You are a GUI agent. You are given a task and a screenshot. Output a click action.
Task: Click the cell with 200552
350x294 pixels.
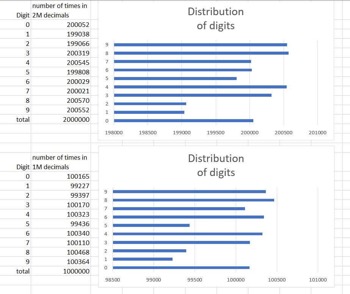click(61, 110)
